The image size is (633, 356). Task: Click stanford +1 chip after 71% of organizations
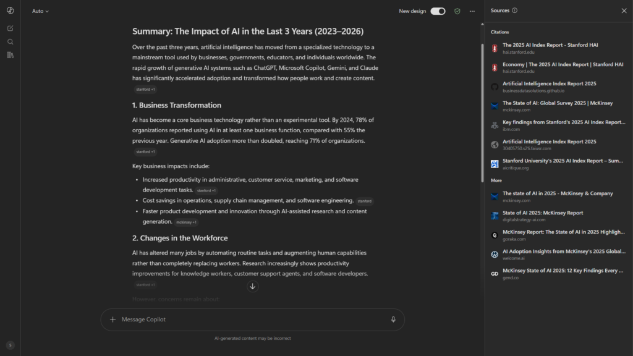tap(145, 152)
